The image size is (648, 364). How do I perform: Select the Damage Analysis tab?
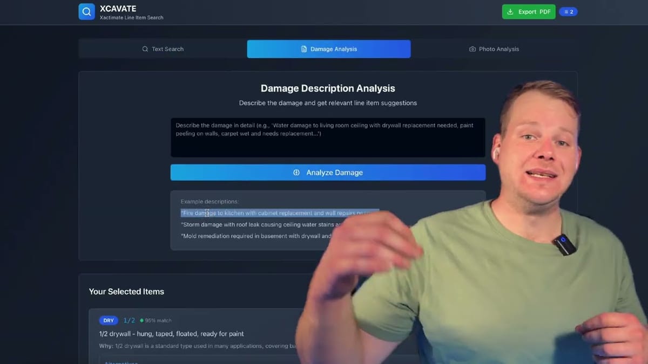point(329,49)
